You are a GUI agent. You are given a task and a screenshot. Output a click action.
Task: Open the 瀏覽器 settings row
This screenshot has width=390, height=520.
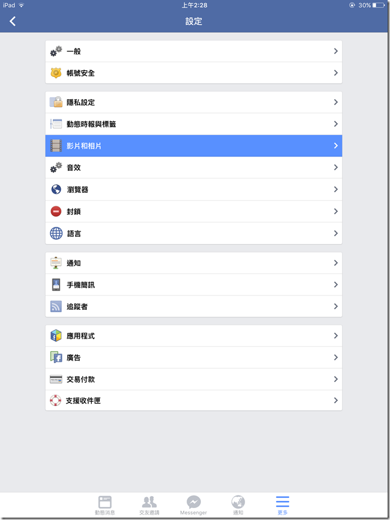click(193, 189)
